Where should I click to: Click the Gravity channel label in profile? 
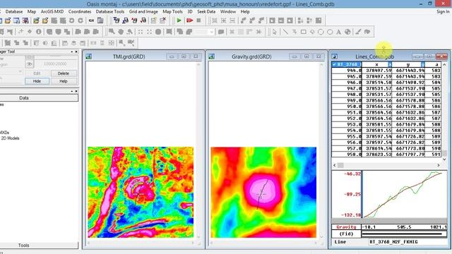[346, 227]
